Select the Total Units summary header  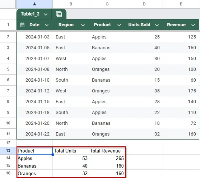[71, 151]
